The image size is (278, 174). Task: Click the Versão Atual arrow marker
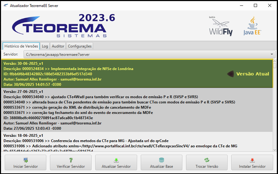(230, 74)
